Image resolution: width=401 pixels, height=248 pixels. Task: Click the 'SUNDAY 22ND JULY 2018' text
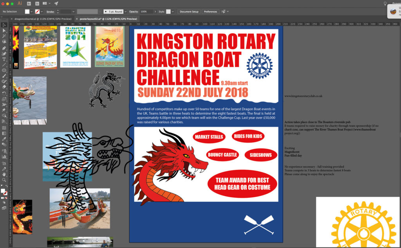193,92
